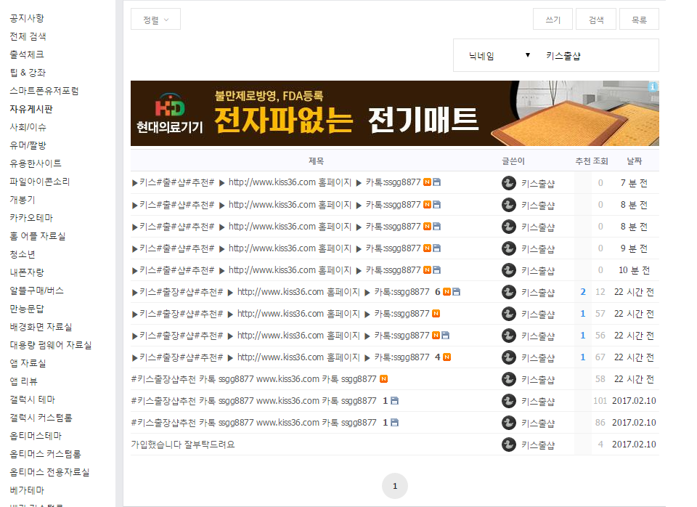Viewport: 697px width, 507px height.
Task: Click the orange New badge on the '9 분 전' post
Action: (428, 248)
